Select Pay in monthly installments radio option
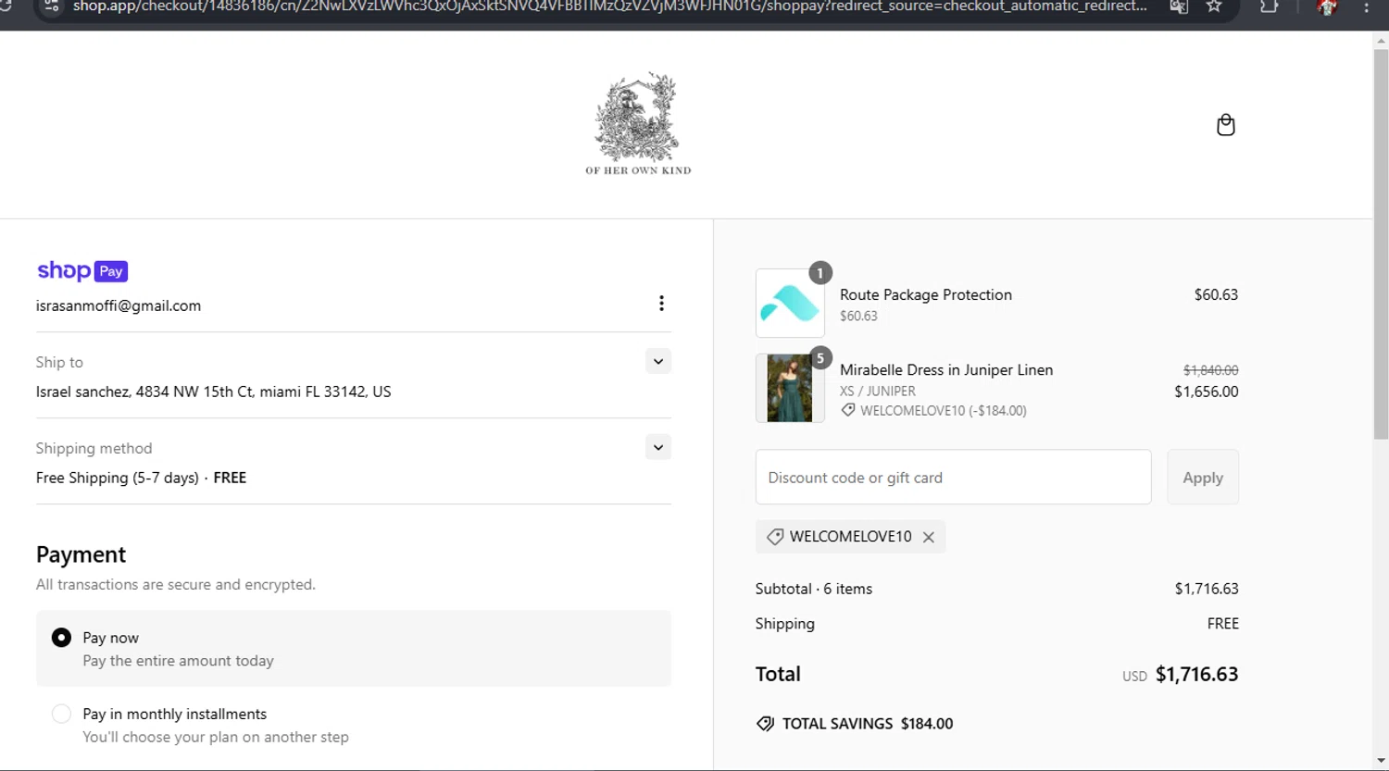This screenshot has width=1389, height=771. tap(61, 714)
